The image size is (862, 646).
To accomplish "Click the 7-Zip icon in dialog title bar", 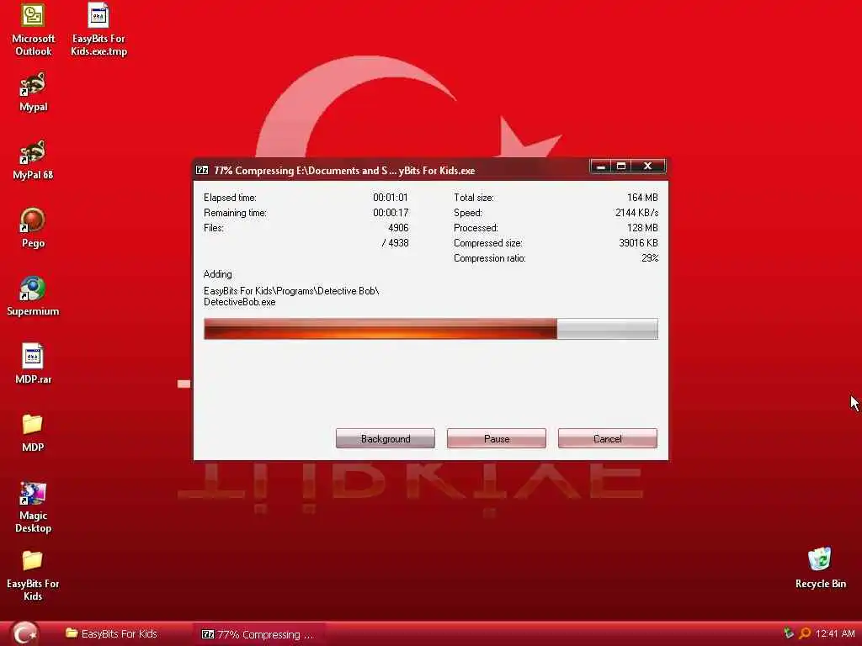I will tap(202, 170).
